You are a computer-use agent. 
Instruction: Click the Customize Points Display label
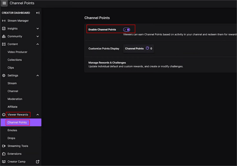point(104,49)
